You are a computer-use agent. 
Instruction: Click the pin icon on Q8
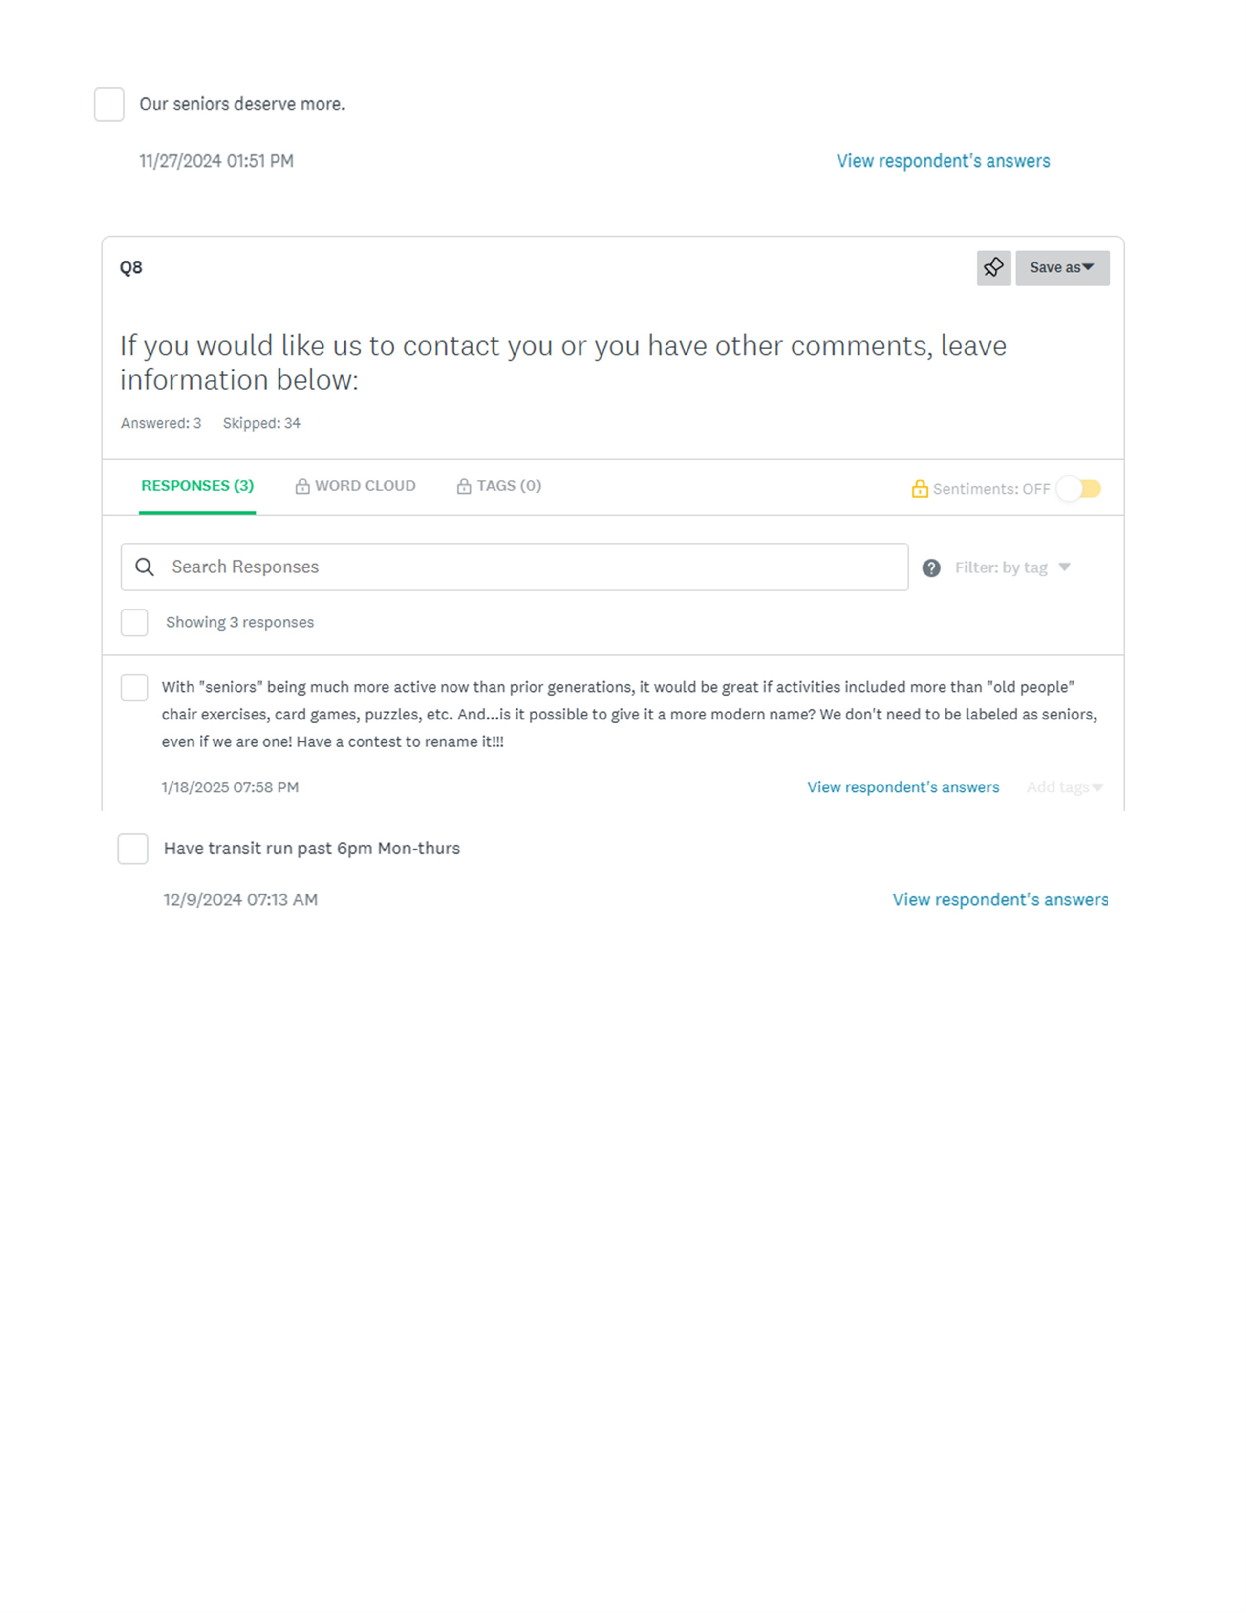(993, 267)
